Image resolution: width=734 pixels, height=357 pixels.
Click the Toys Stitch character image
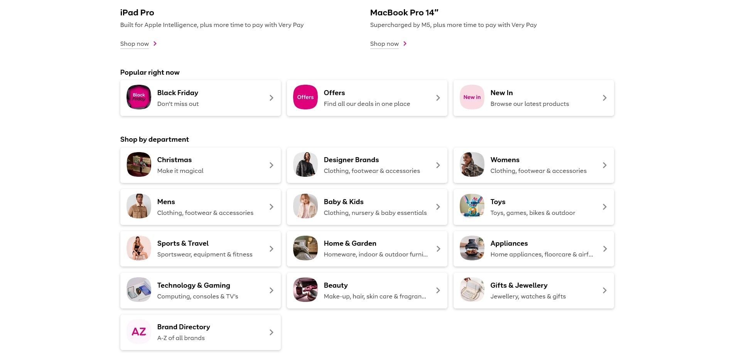click(x=472, y=206)
